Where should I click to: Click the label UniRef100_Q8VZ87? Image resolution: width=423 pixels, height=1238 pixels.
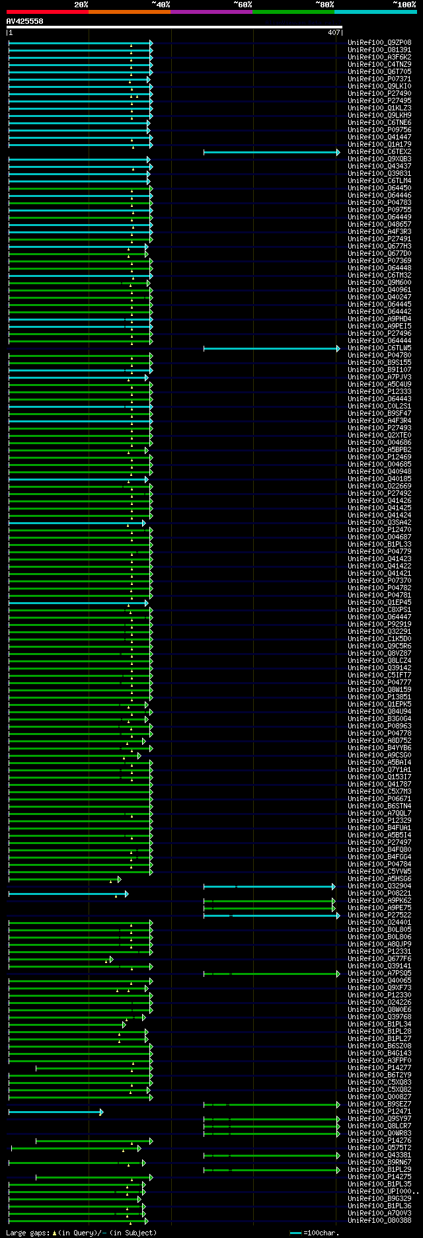point(379,654)
